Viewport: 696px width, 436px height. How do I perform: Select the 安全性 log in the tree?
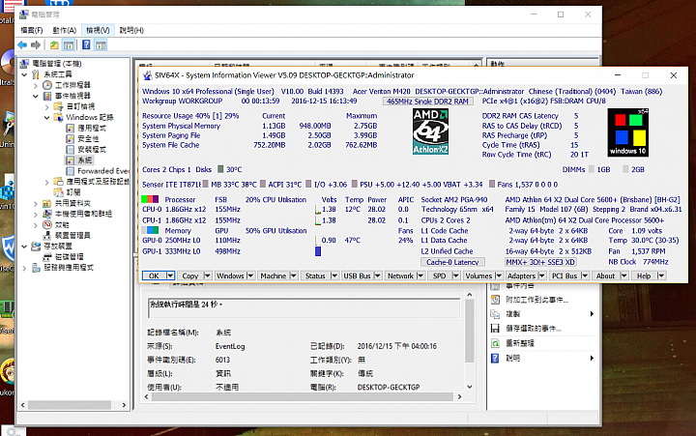pyautogui.click(x=88, y=138)
